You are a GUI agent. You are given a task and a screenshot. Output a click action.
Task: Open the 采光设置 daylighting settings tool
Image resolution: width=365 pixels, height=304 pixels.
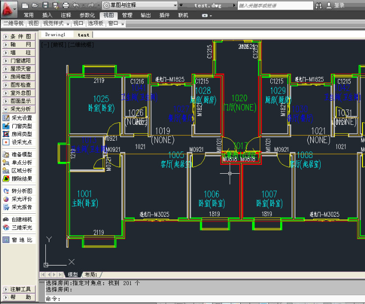(21, 118)
